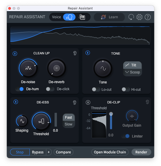Open the settings gear
This screenshot has height=166, width=161.
[x=139, y=17]
